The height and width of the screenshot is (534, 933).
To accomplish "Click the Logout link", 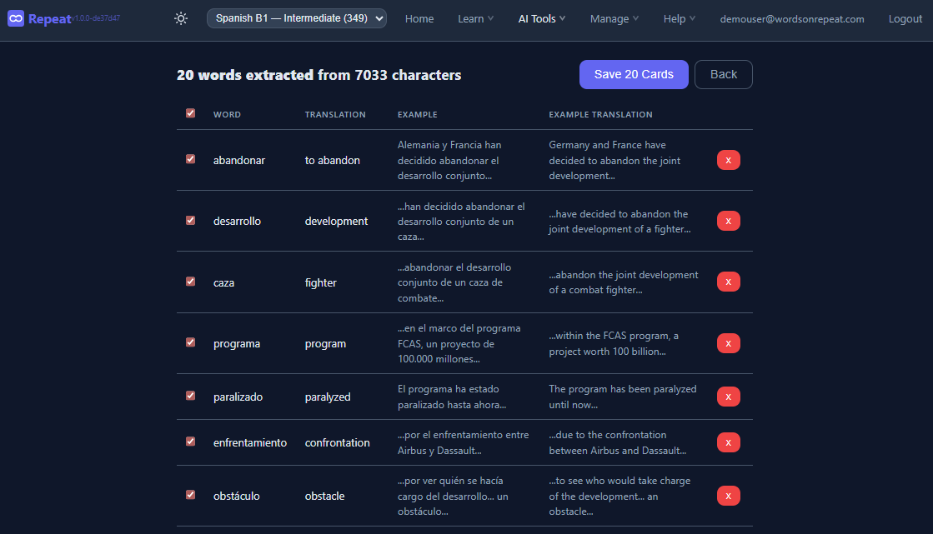I will 905,19.
